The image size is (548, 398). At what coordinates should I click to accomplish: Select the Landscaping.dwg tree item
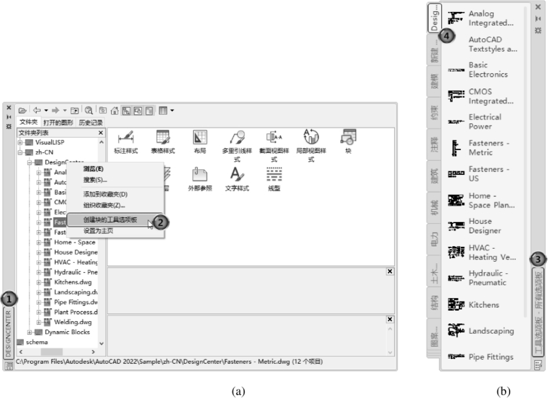tap(76, 292)
